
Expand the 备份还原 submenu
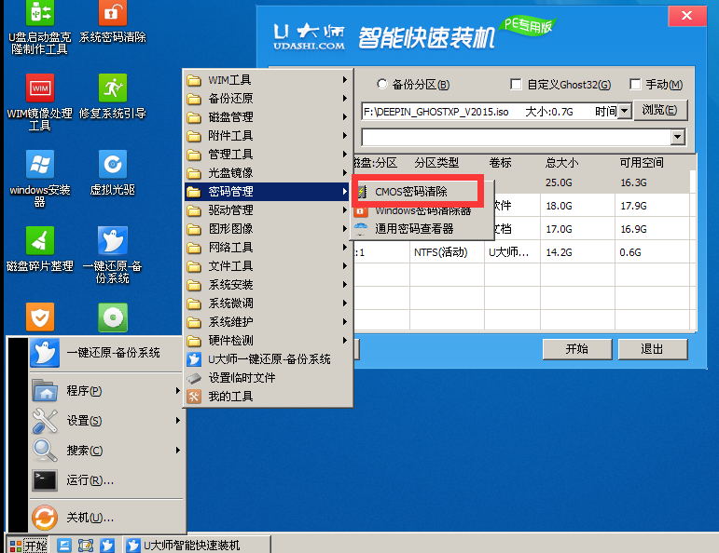pos(269,99)
